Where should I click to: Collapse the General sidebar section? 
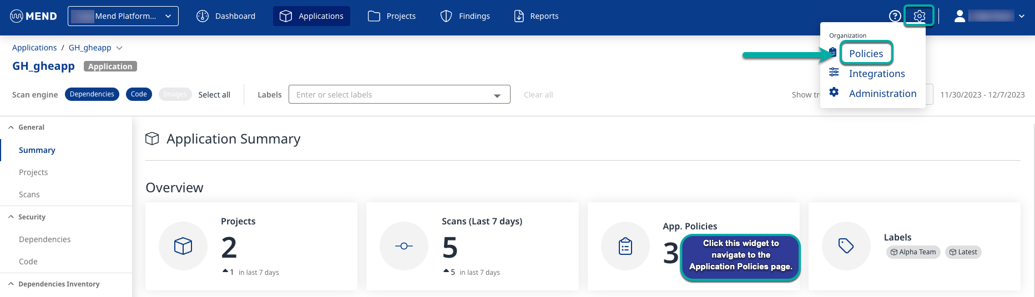click(11, 127)
